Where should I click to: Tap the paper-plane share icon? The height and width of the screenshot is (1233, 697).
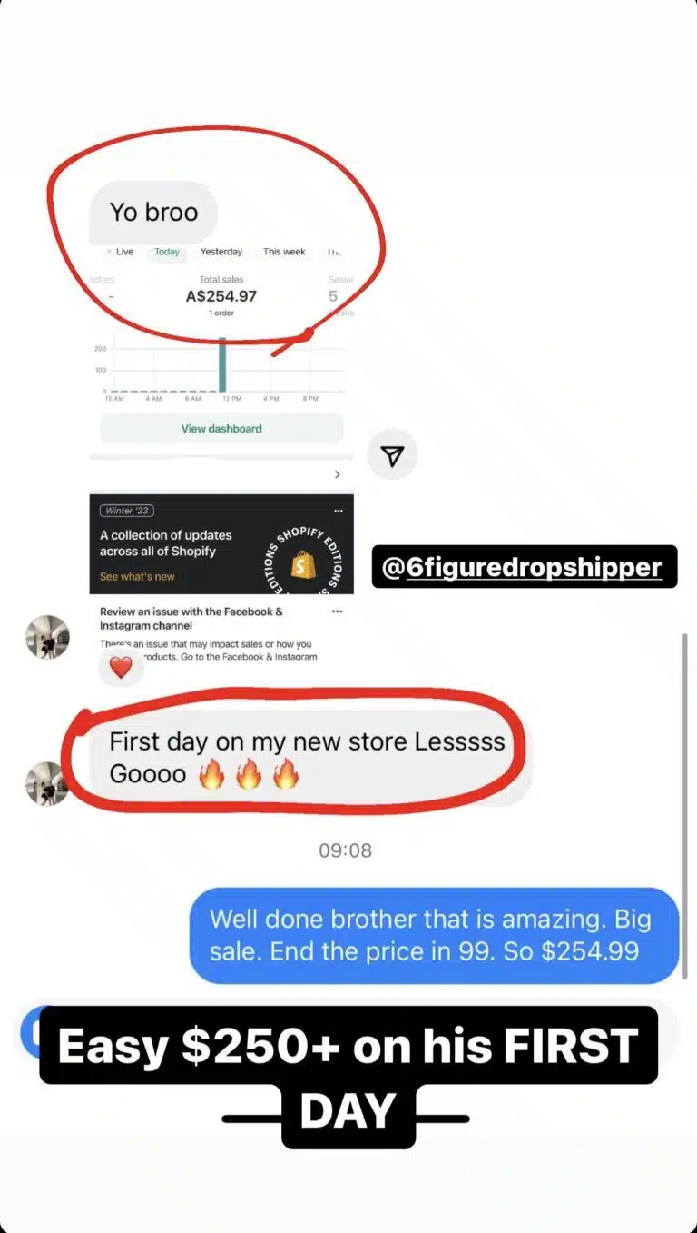click(x=392, y=455)
